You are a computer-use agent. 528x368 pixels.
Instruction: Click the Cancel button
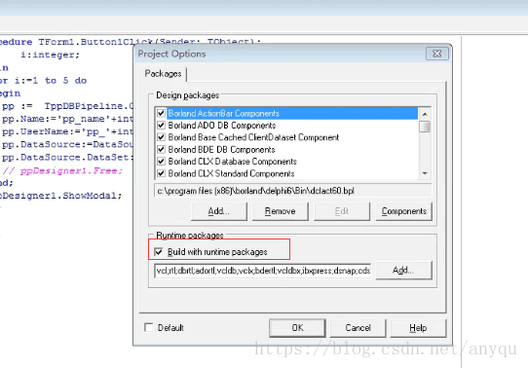click(x=358, y=328)
